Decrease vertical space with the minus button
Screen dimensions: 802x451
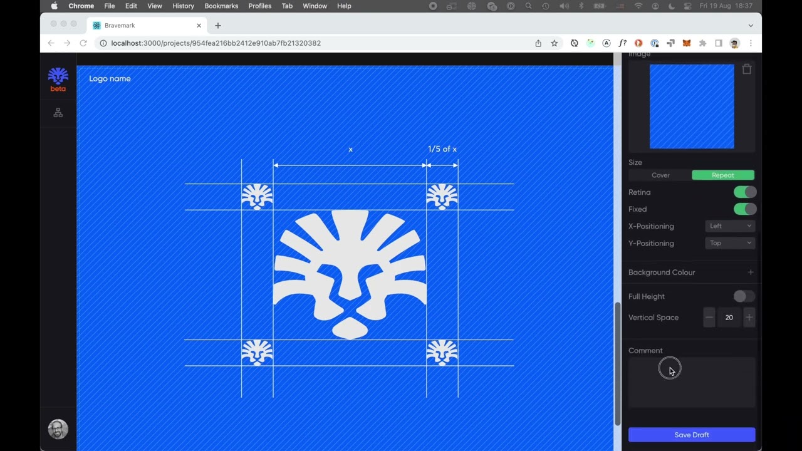[709, 318]
